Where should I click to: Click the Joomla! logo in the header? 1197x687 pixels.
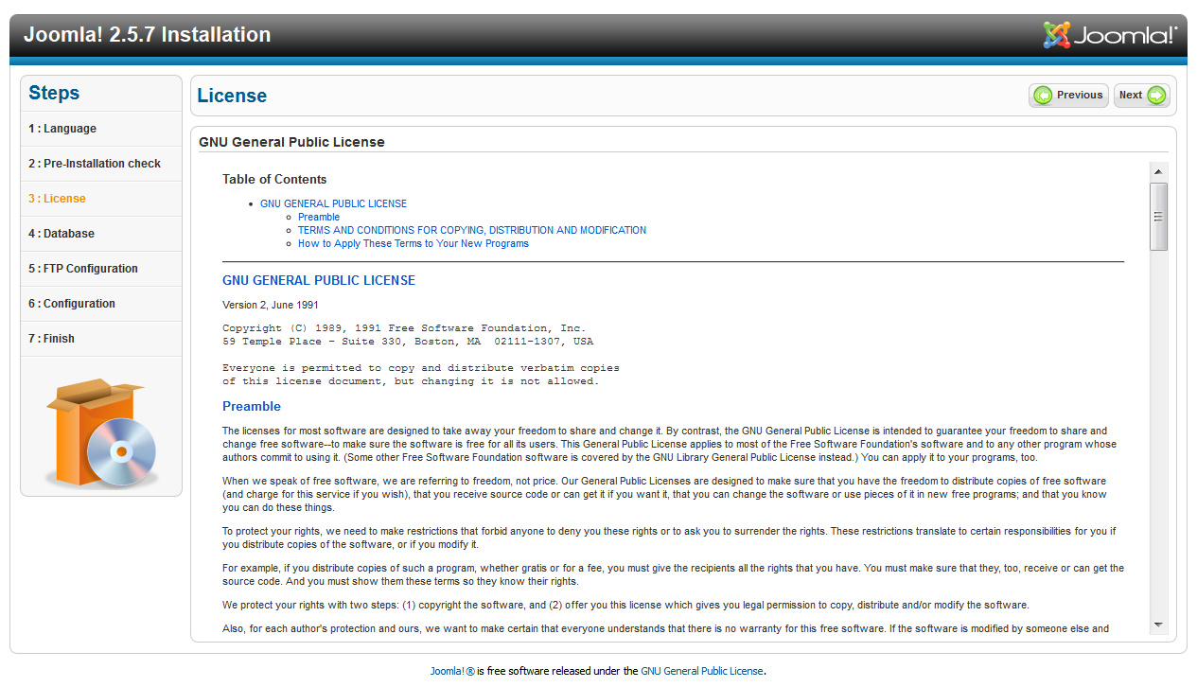click(x=1110, y=35)
